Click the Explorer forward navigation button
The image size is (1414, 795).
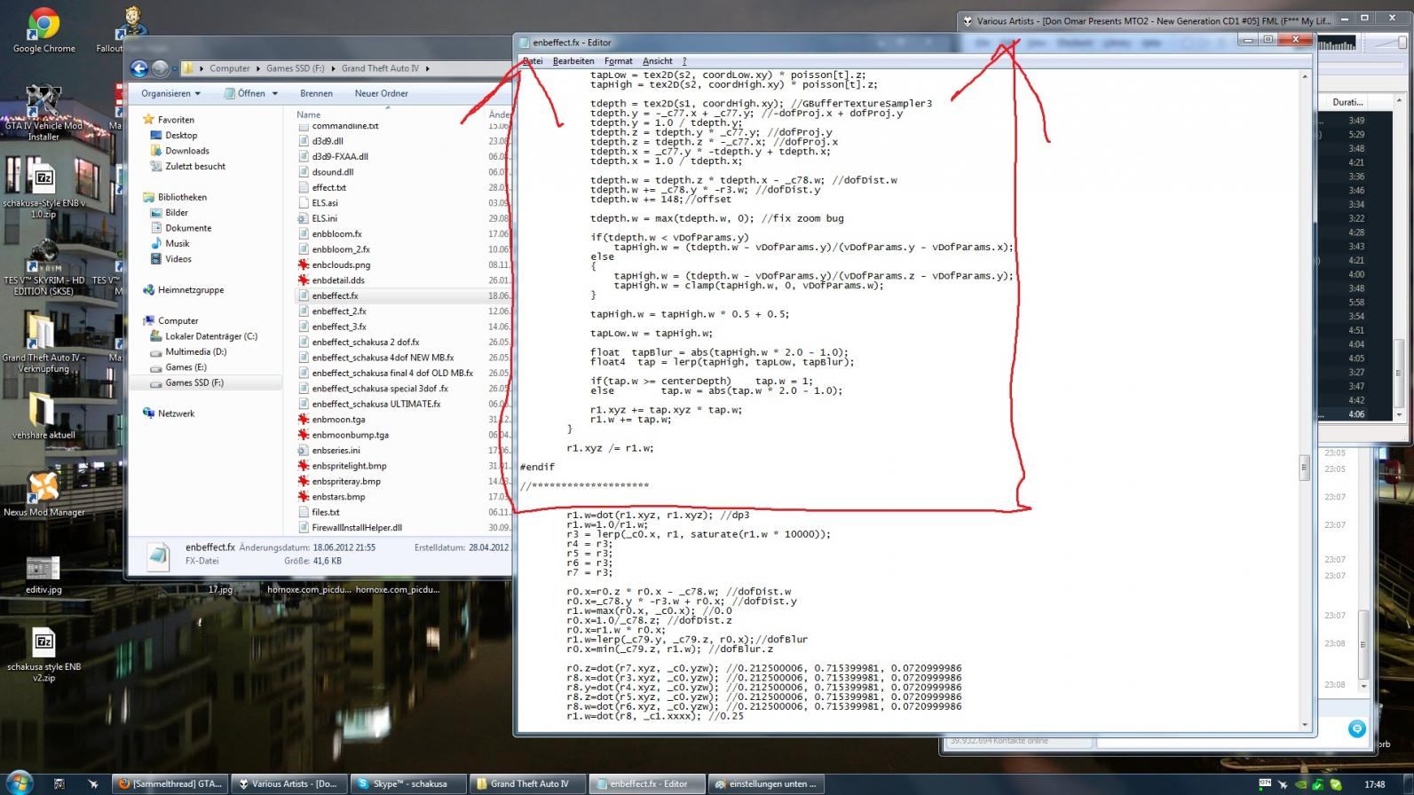[x=160, y=68]
